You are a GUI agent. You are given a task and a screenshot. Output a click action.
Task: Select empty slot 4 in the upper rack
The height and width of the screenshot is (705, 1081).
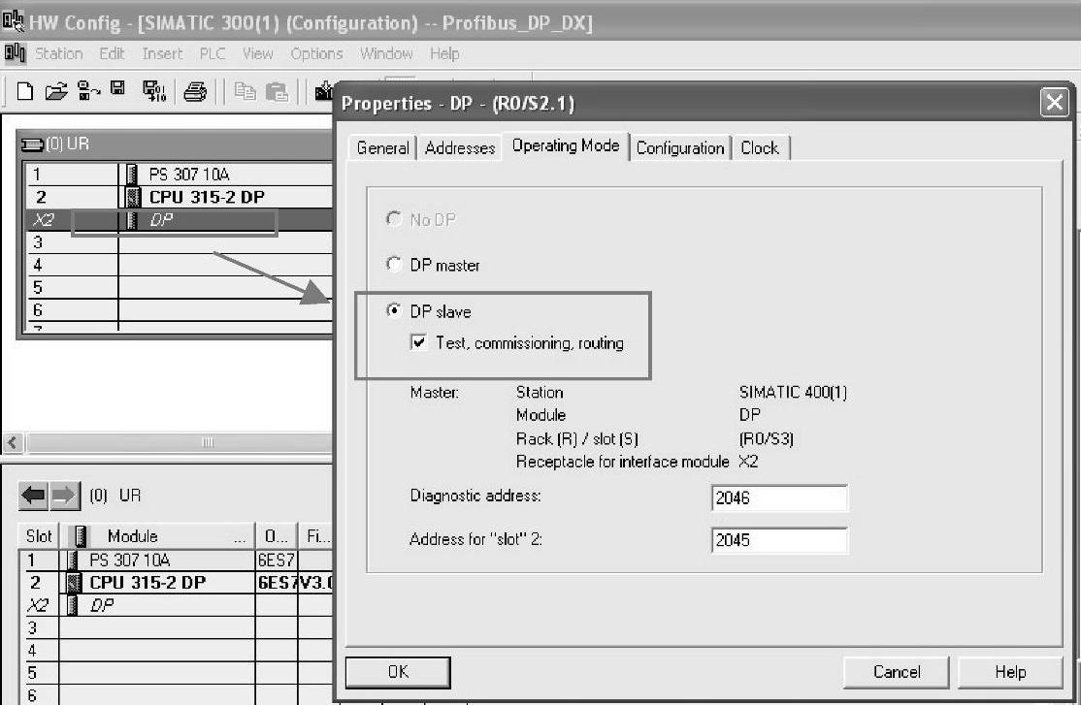[179, 265]
